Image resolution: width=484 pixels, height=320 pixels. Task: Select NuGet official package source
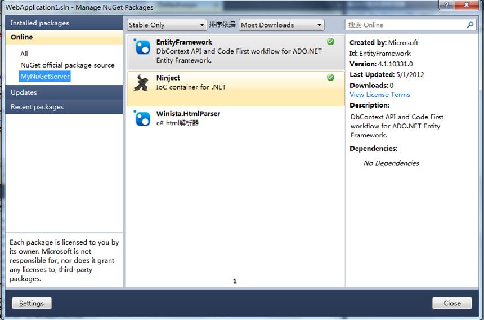click(x=68, y=65)
